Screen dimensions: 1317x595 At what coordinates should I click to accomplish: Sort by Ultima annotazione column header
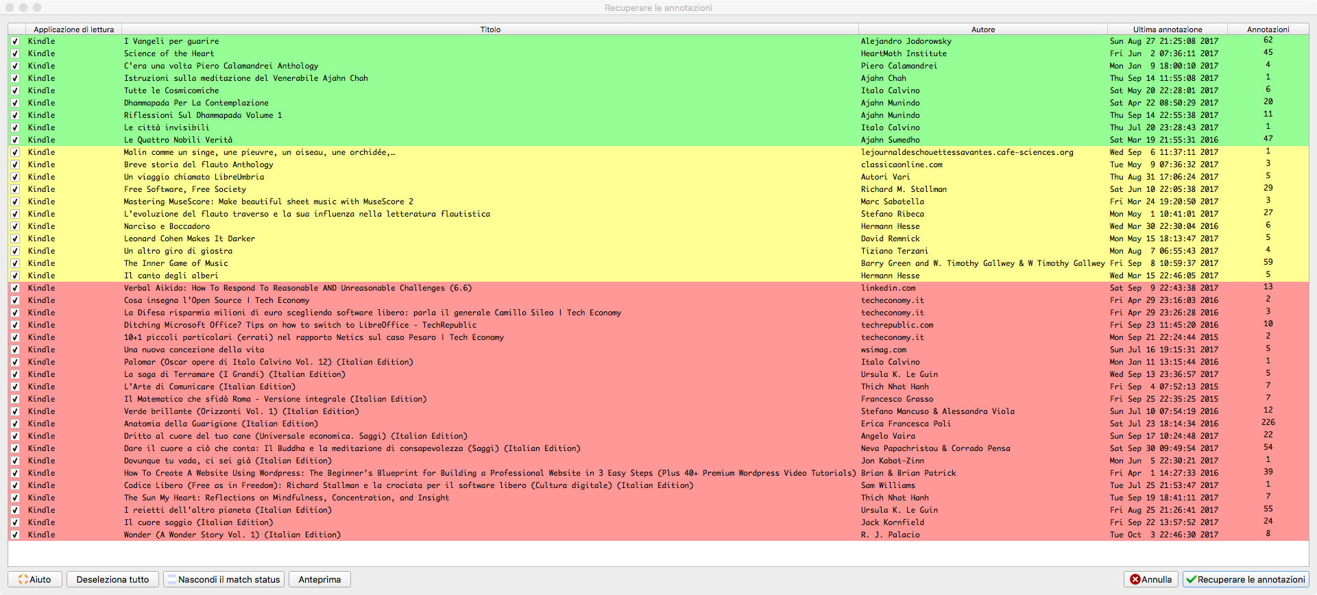click(x=1168, y=29)
